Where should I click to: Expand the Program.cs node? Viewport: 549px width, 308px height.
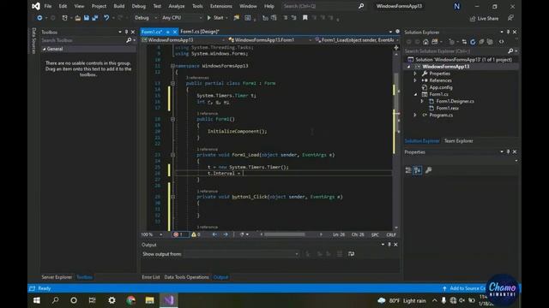click(x=415, y=115)
